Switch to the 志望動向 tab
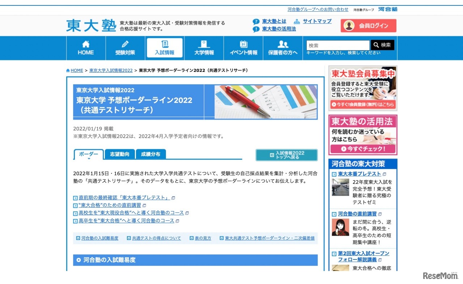The height and width of the screenshot is (284, 463). coord(120,154)
